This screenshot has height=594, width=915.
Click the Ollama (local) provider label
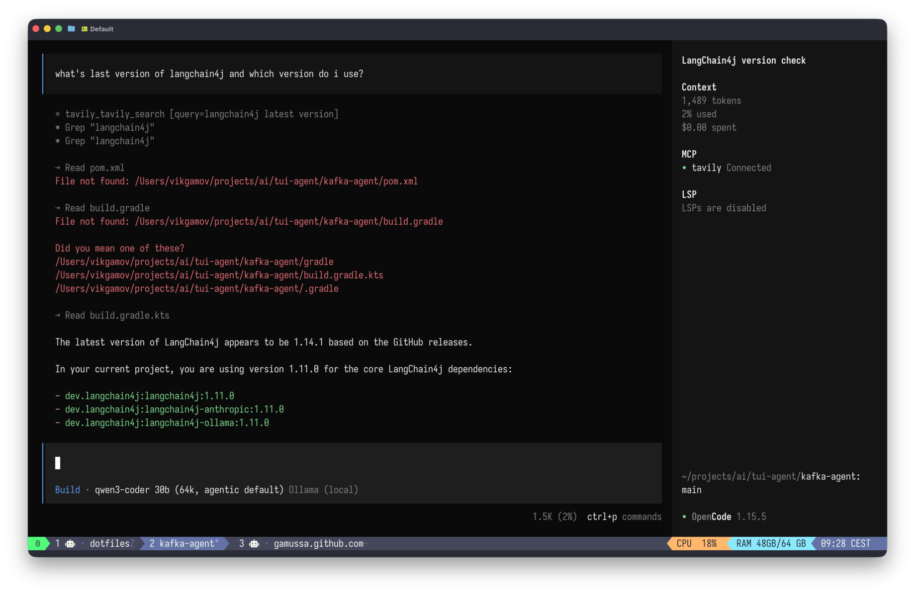pos(323,490)
